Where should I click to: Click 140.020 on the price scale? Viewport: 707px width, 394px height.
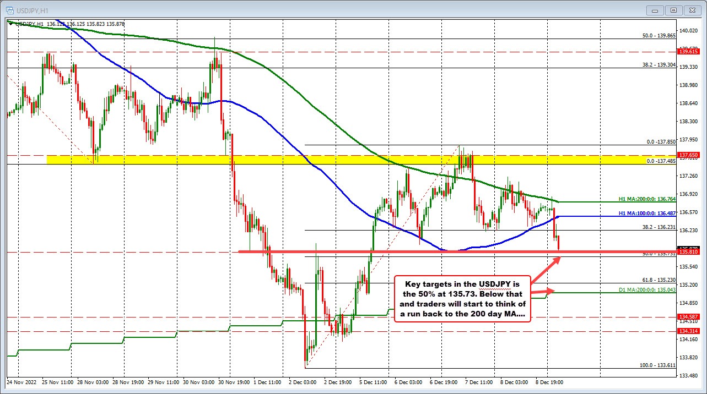[689, 31]
